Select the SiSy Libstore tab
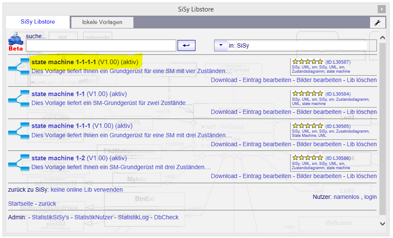Viewport: 393px width, 238px height. point(37,22)
